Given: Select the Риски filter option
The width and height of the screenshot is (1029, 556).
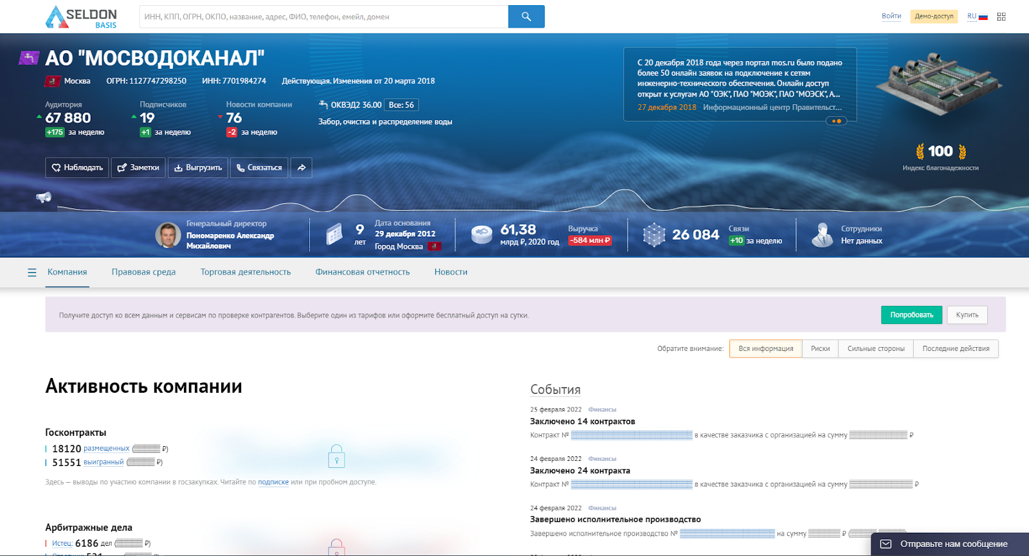Looking at the screenshot, I should [x=820, y=349].
